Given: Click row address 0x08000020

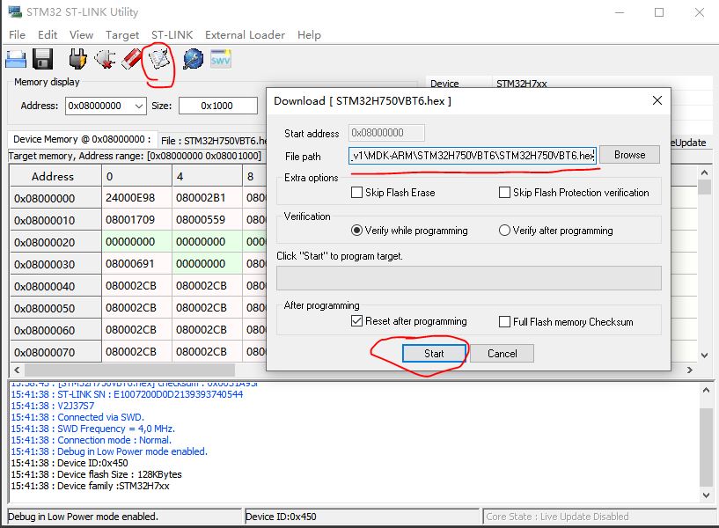Looking at the screenshot, I should 55,242.
